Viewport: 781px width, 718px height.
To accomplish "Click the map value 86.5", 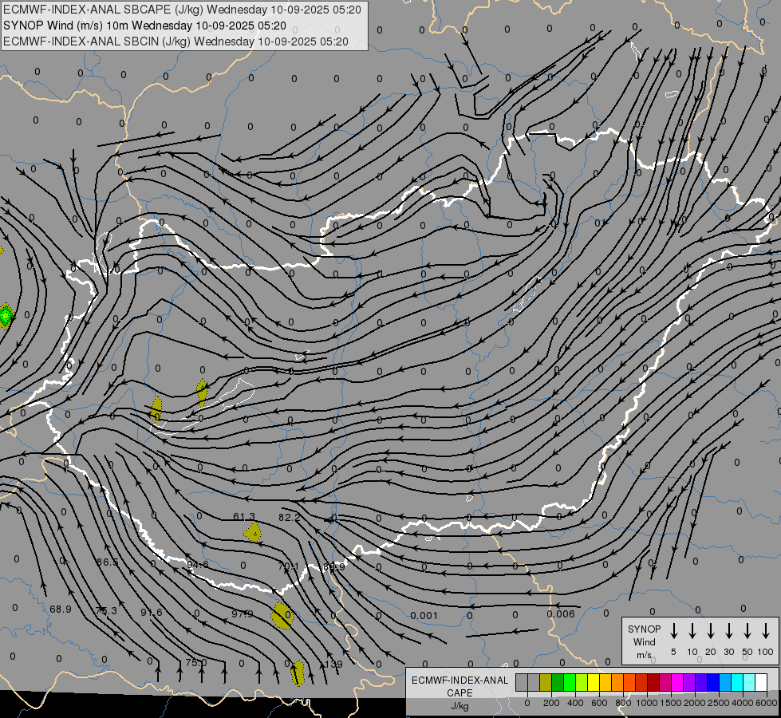I will (108, 562).
